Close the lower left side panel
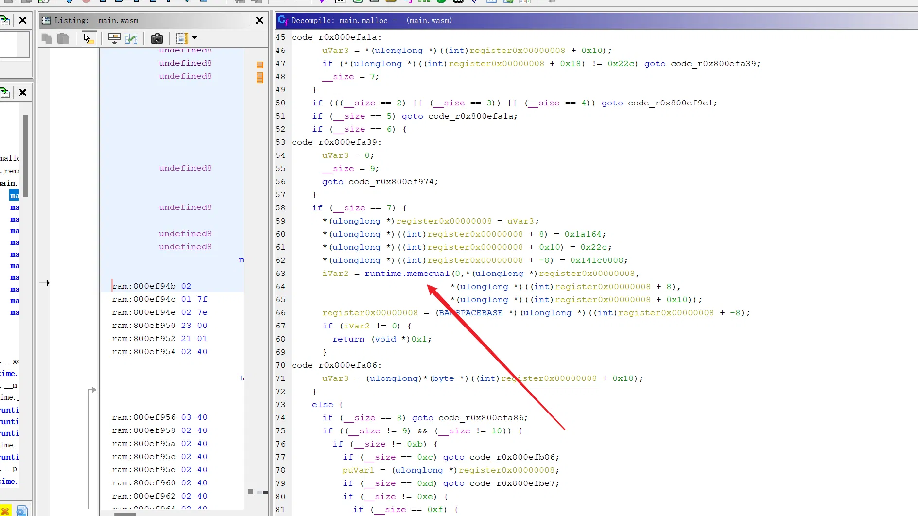The height and width of the screenshot is (516, 918). tap(22, 92)
